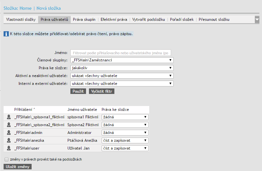Go to Vytvořit podsložku tab
262x171 pixels.
tap(148, 20)
